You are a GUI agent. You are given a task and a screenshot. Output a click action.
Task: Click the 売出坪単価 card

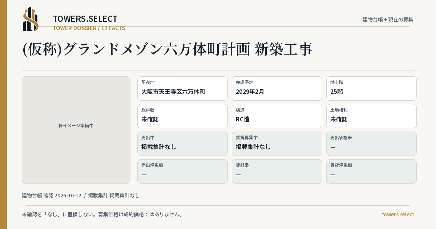tap(182, 171)
